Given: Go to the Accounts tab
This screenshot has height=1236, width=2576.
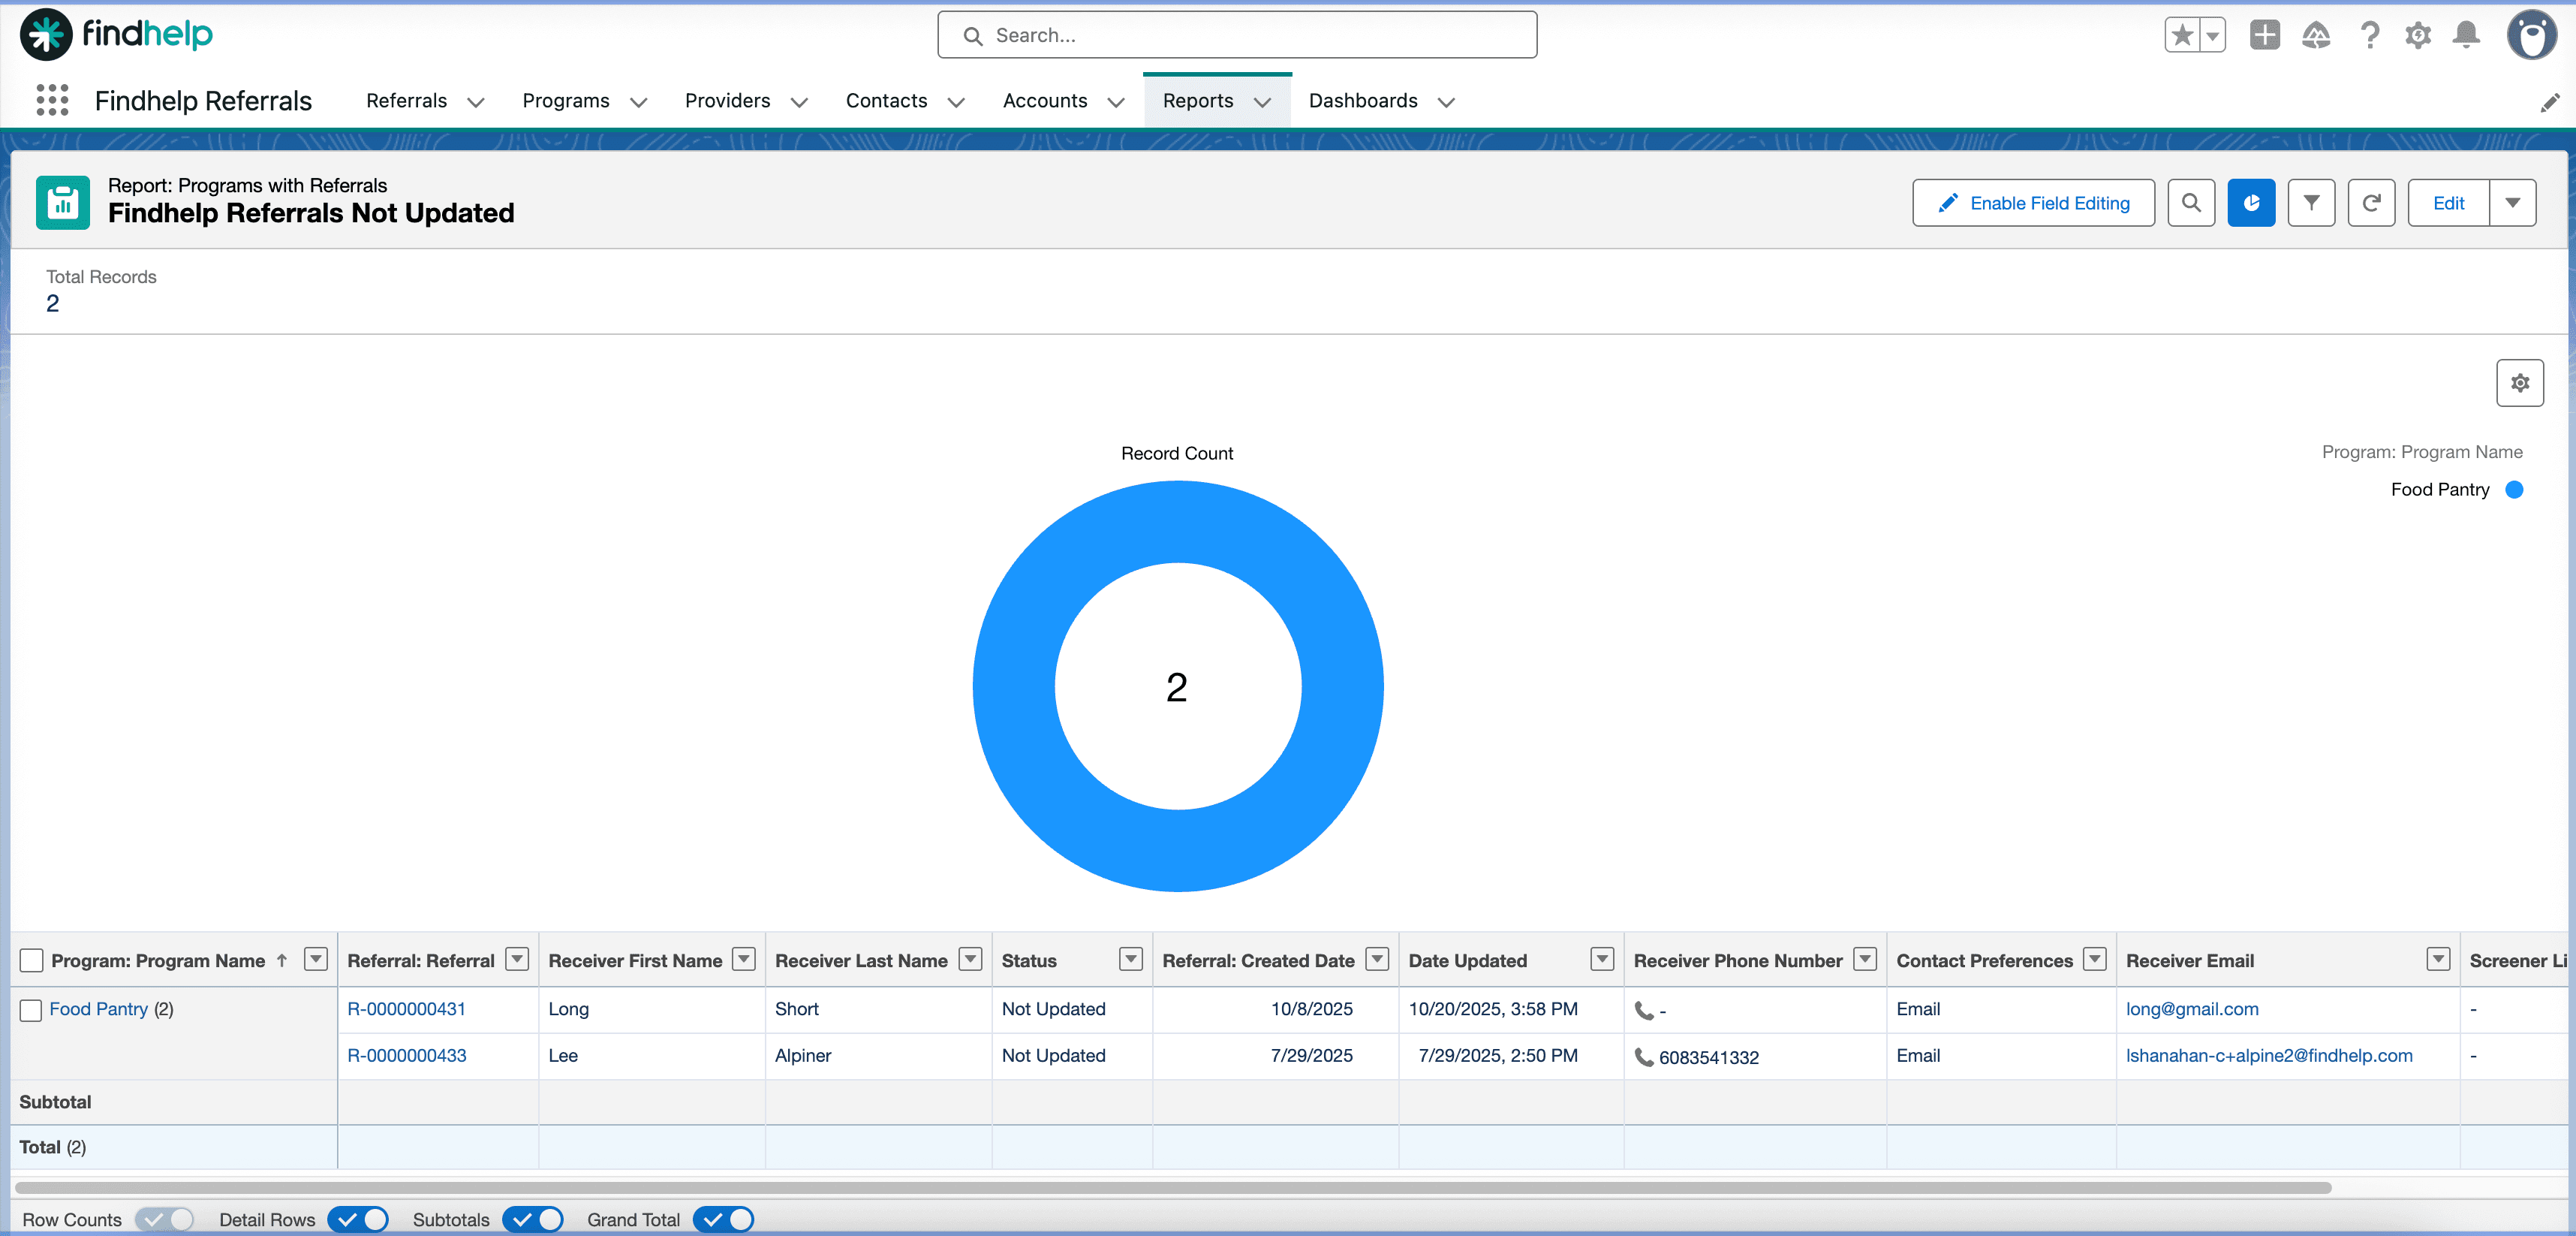Looking at the screenshot, I should (1045, 101).
